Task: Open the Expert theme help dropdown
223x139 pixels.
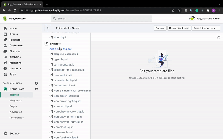Action: tap(206, 28)
